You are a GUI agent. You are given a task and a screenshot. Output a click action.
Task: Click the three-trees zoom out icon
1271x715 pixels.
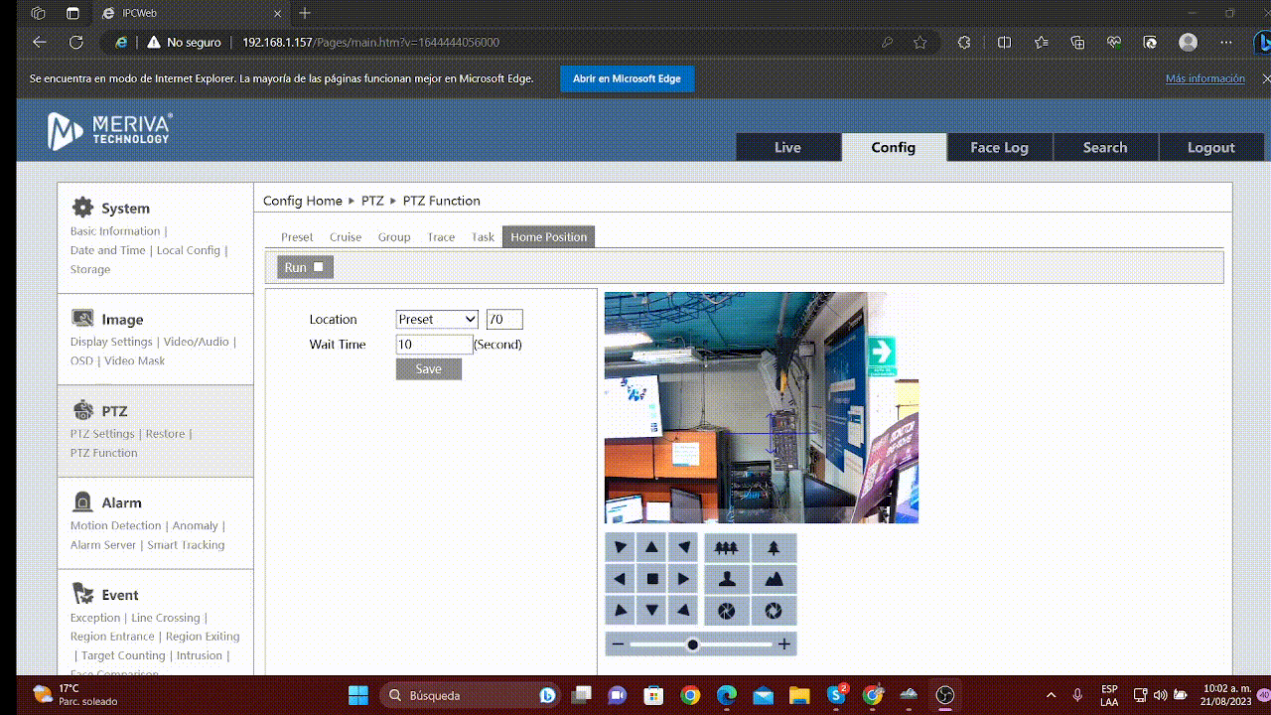pos(726,548)
